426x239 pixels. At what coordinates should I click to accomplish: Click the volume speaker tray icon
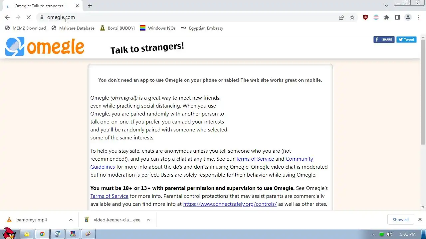[390, 234]
